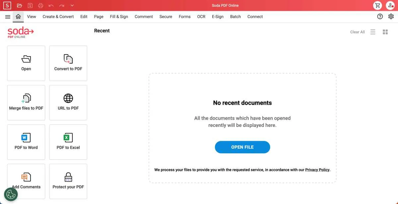Select the PDF to Word tile
This screenshot has width=398, height=204.
point(26,142)
